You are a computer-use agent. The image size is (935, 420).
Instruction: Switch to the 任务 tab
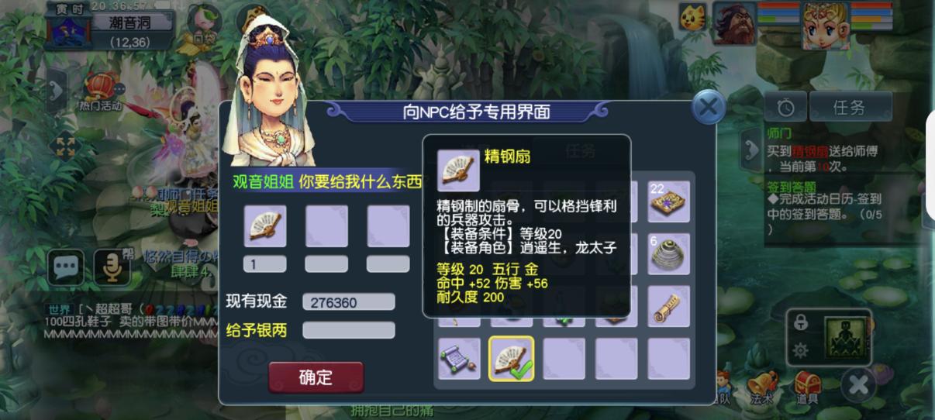tap(850, 107)
